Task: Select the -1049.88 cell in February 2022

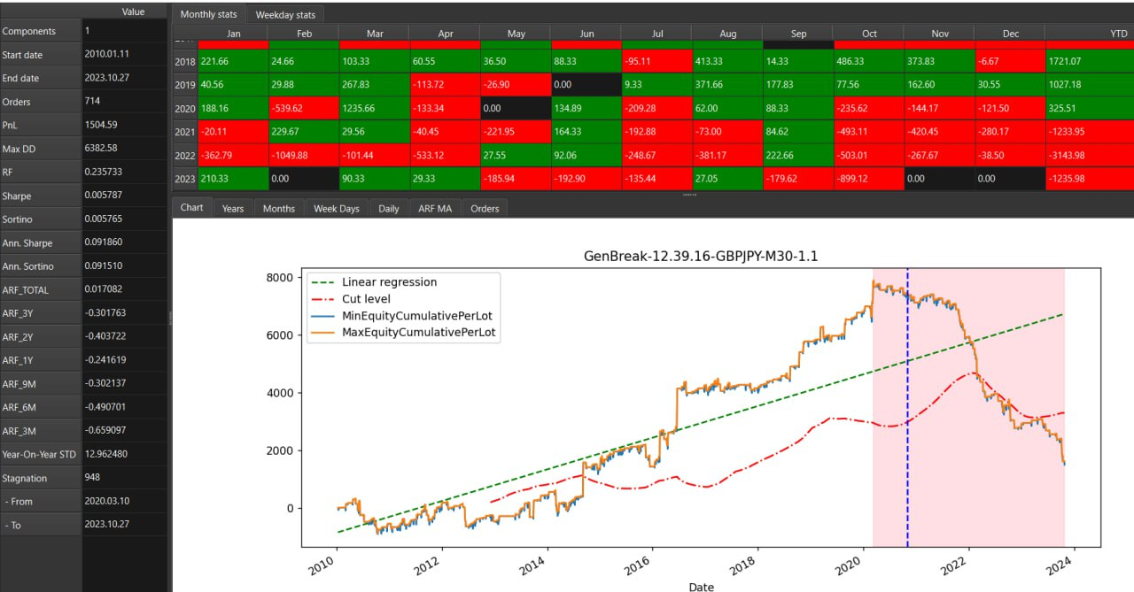Action: (303, 155)
